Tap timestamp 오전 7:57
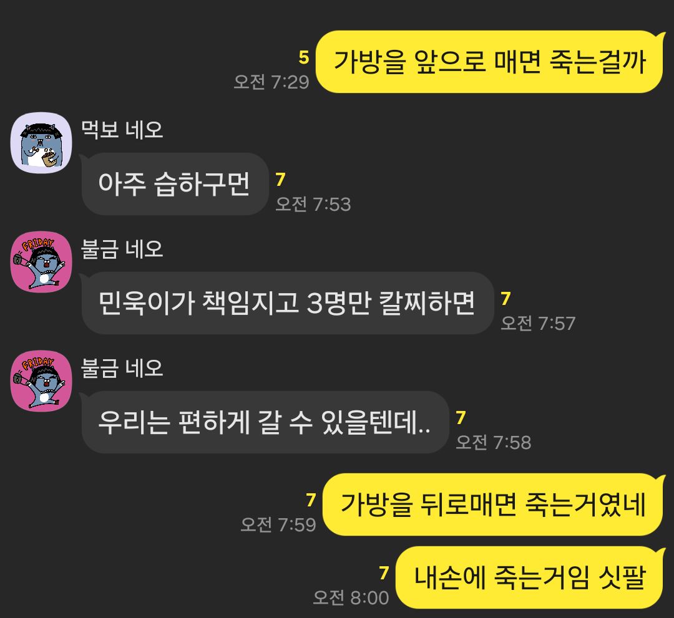 point(538,323)
